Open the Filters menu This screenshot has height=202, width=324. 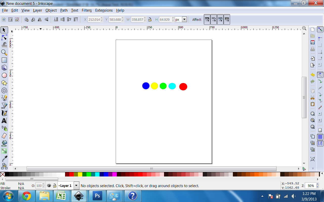click(x=87, y=10)
